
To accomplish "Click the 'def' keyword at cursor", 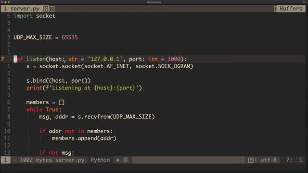I will 18,59.
